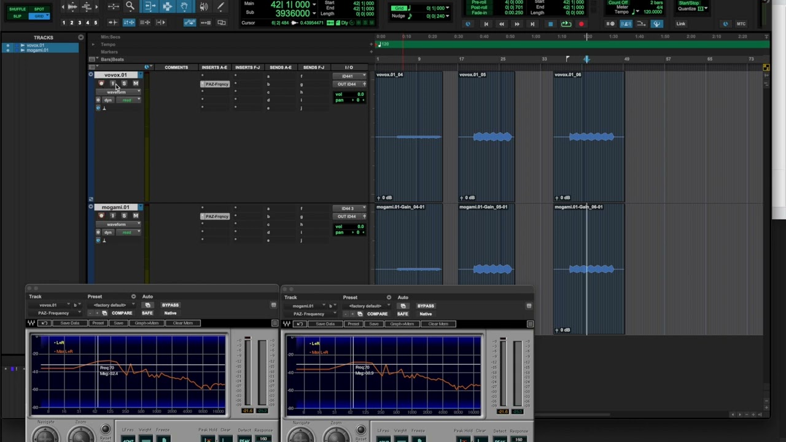Select the Trim tool
The width and height of the screenshot is (786, 442).
149,6
